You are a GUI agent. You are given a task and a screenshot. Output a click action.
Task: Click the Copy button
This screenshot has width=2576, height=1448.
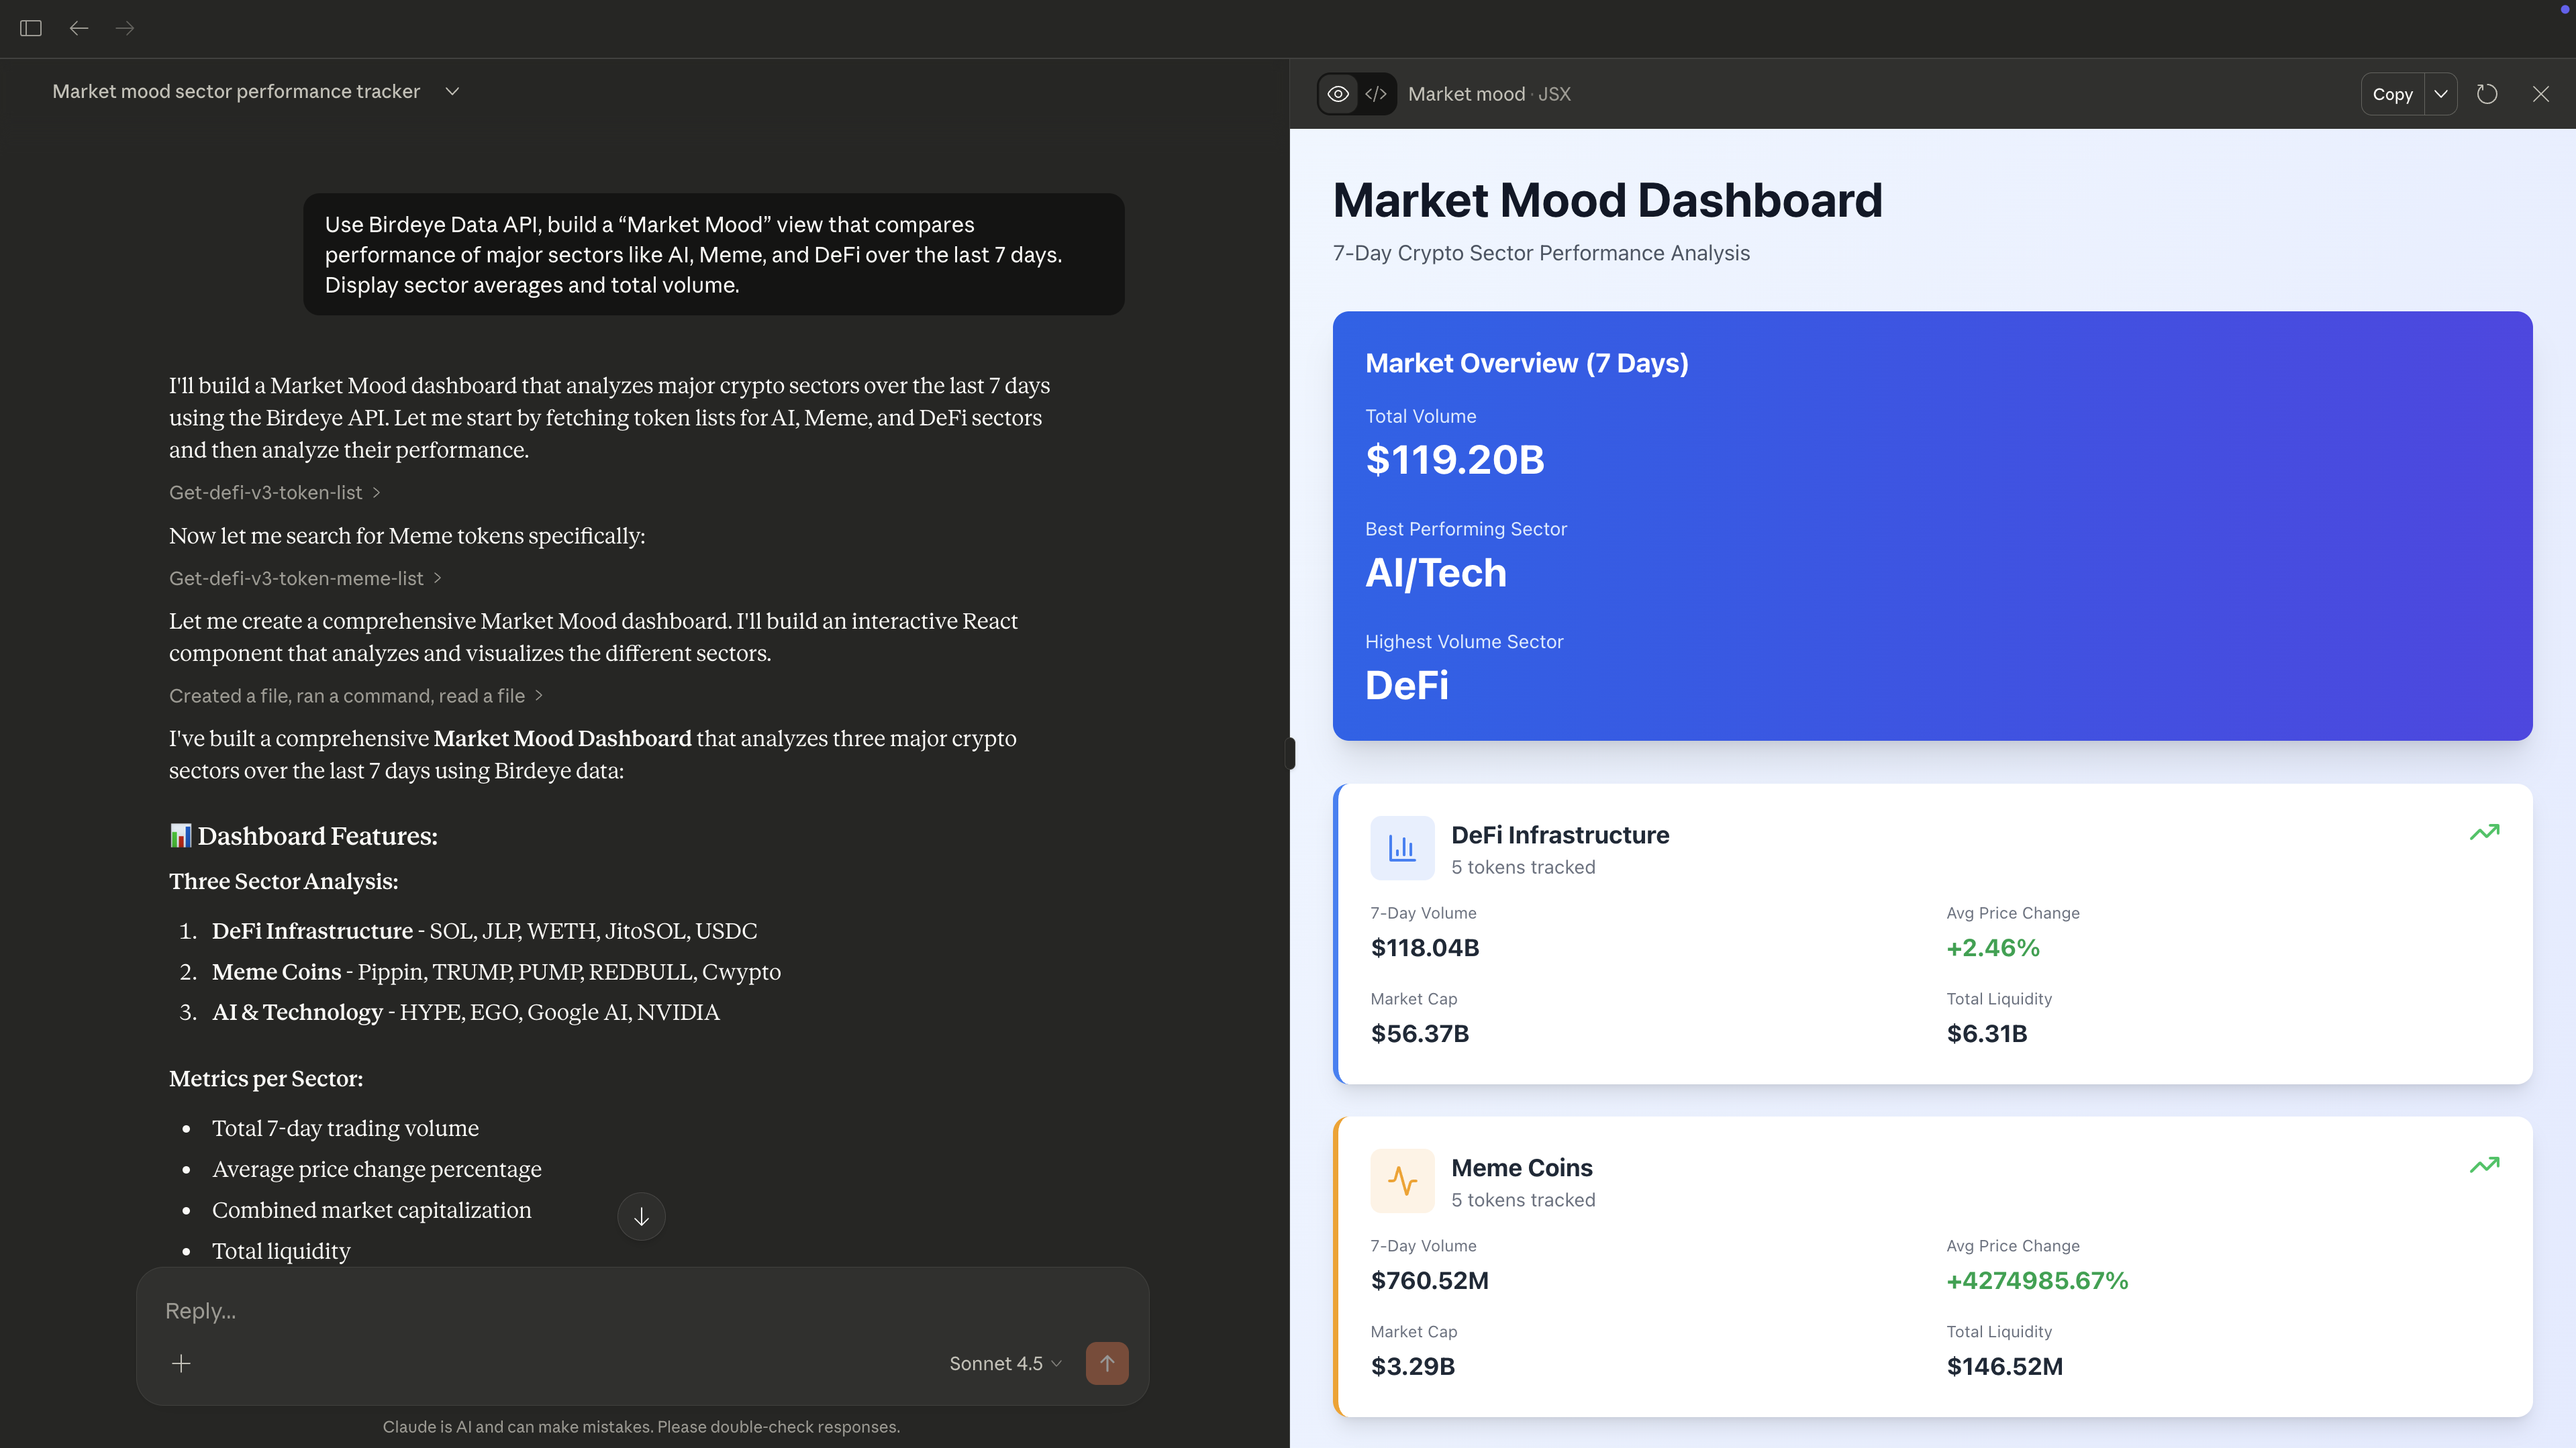coord(2392,94)
